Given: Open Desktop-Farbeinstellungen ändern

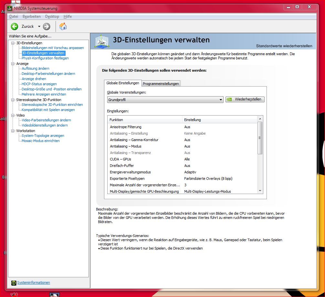Looking at the screenshot, I should pos(48,74).
